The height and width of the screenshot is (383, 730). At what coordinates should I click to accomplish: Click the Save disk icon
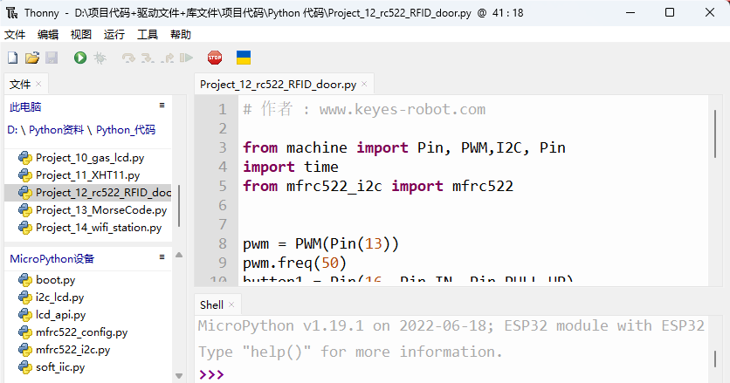coord(52,58)
